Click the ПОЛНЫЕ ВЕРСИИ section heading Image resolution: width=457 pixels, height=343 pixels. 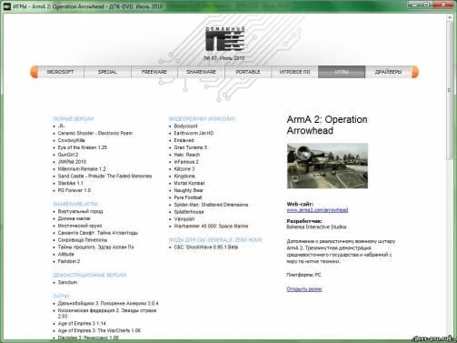coord(74,119)
